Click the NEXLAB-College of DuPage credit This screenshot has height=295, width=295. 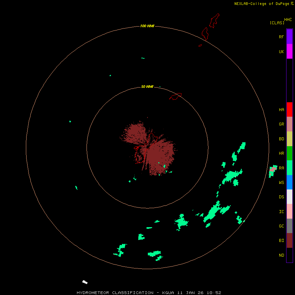pos(262,4)
